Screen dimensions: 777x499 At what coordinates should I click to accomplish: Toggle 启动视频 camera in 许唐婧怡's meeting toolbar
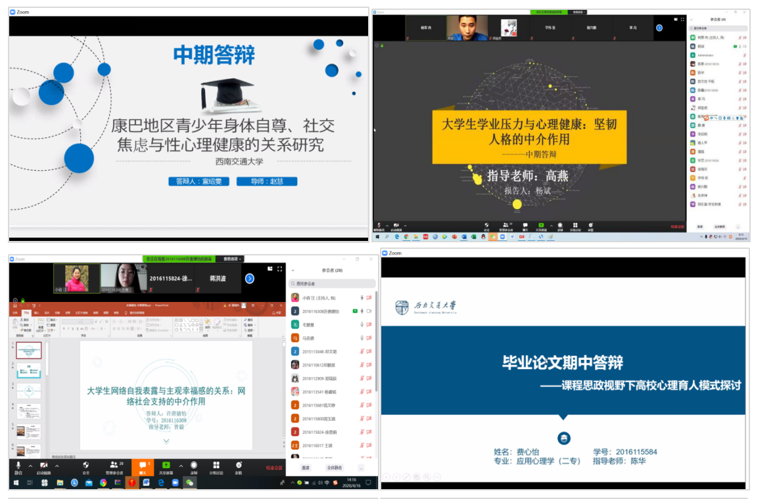(x=43, y=465)
